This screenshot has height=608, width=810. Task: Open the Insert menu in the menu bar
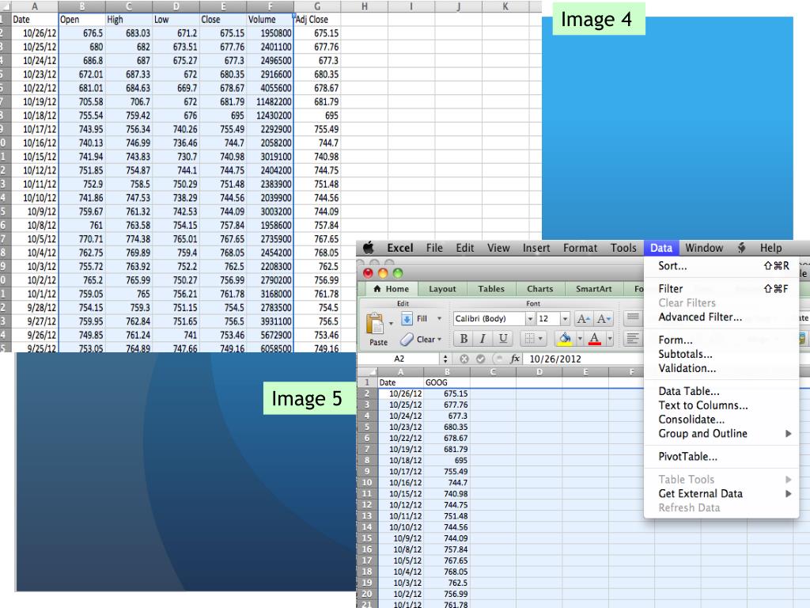pyautogui.click(x=536, y=248)
